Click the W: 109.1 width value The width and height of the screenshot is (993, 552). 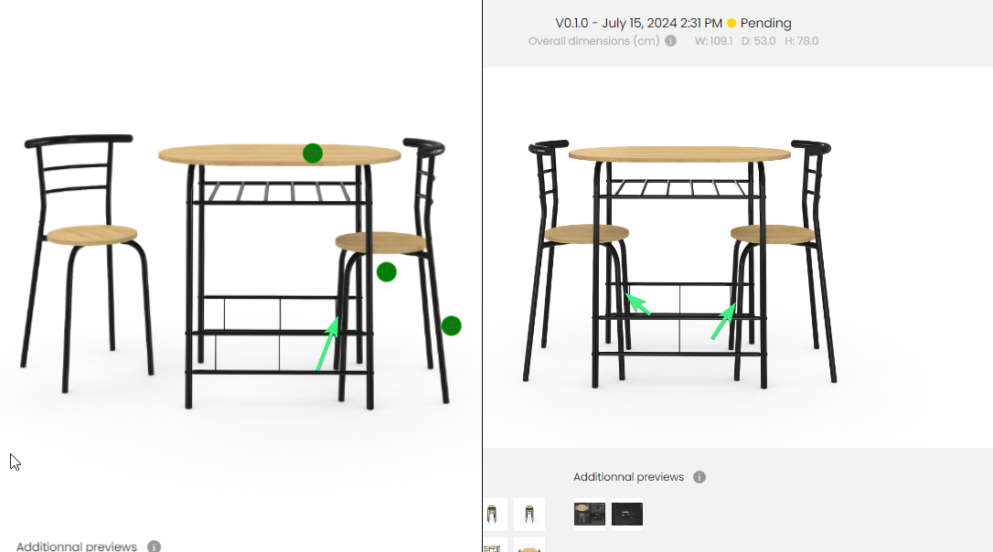pos(713,41)
